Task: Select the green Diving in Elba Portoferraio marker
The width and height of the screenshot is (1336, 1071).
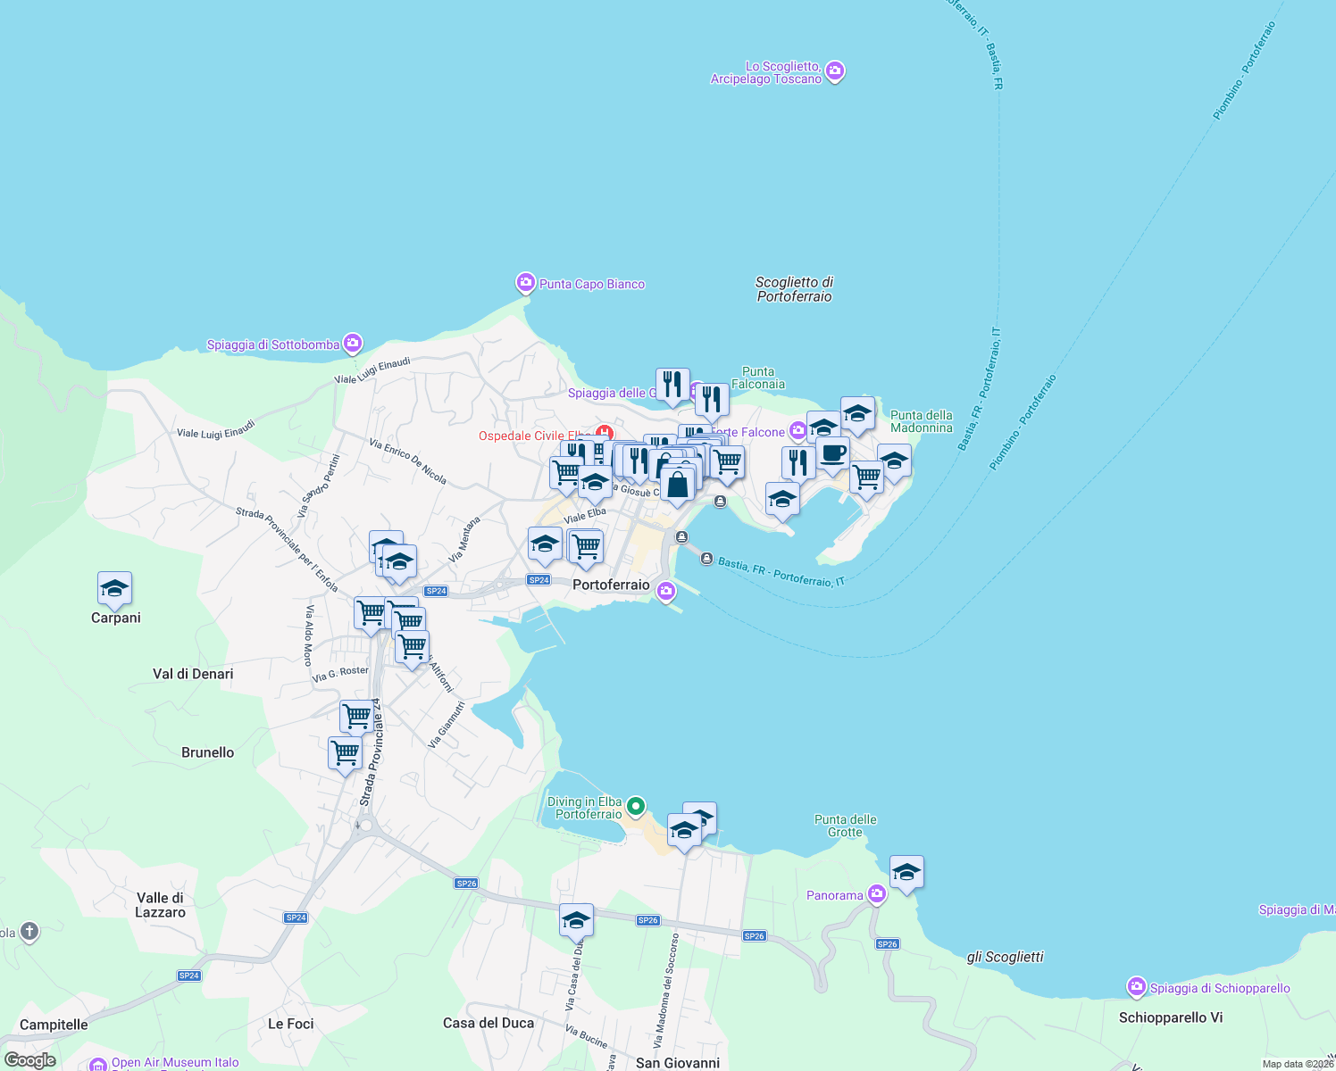Action: tap(636, 806)
